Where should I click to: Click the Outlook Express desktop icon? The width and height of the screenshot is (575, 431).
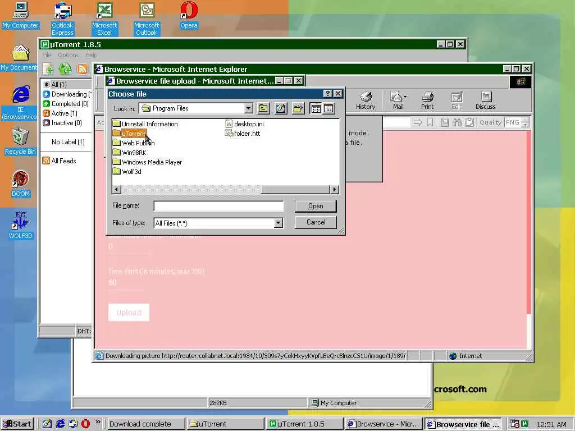coord(62,19)
